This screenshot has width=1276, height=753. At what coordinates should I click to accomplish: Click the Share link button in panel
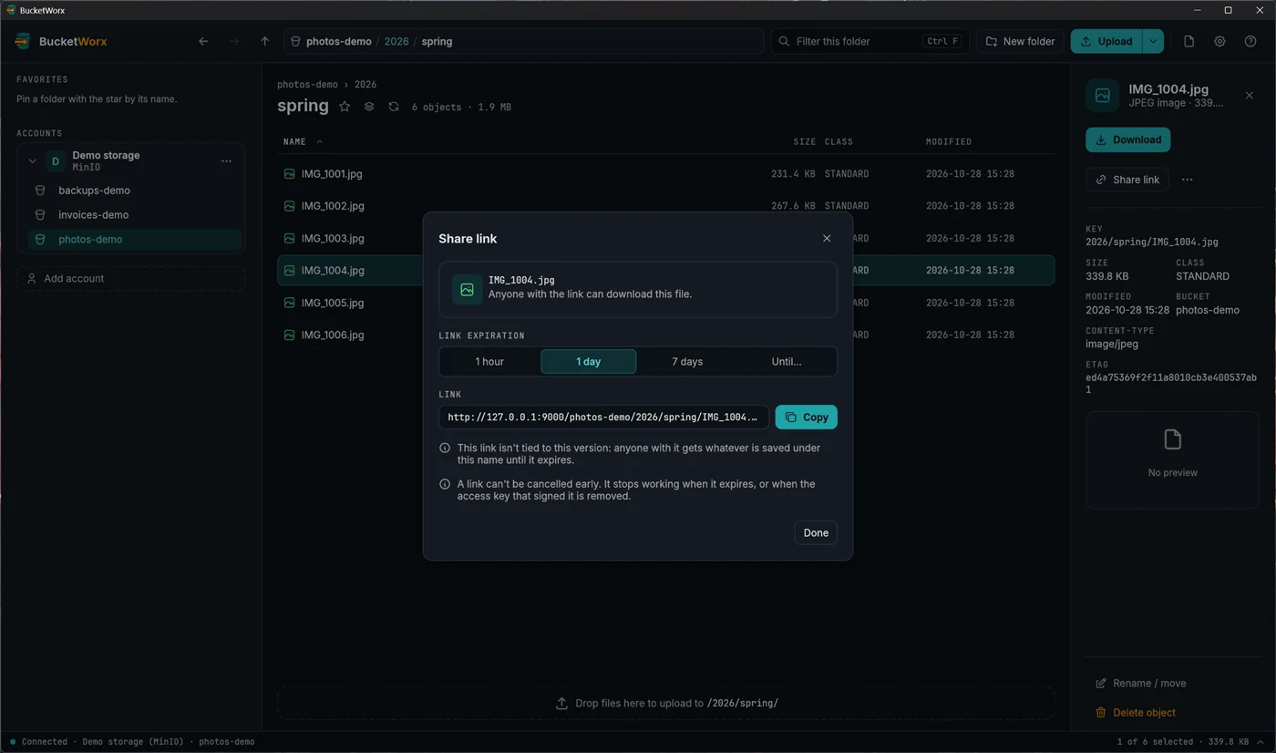pyautogui.click(x=1127, y=180)
